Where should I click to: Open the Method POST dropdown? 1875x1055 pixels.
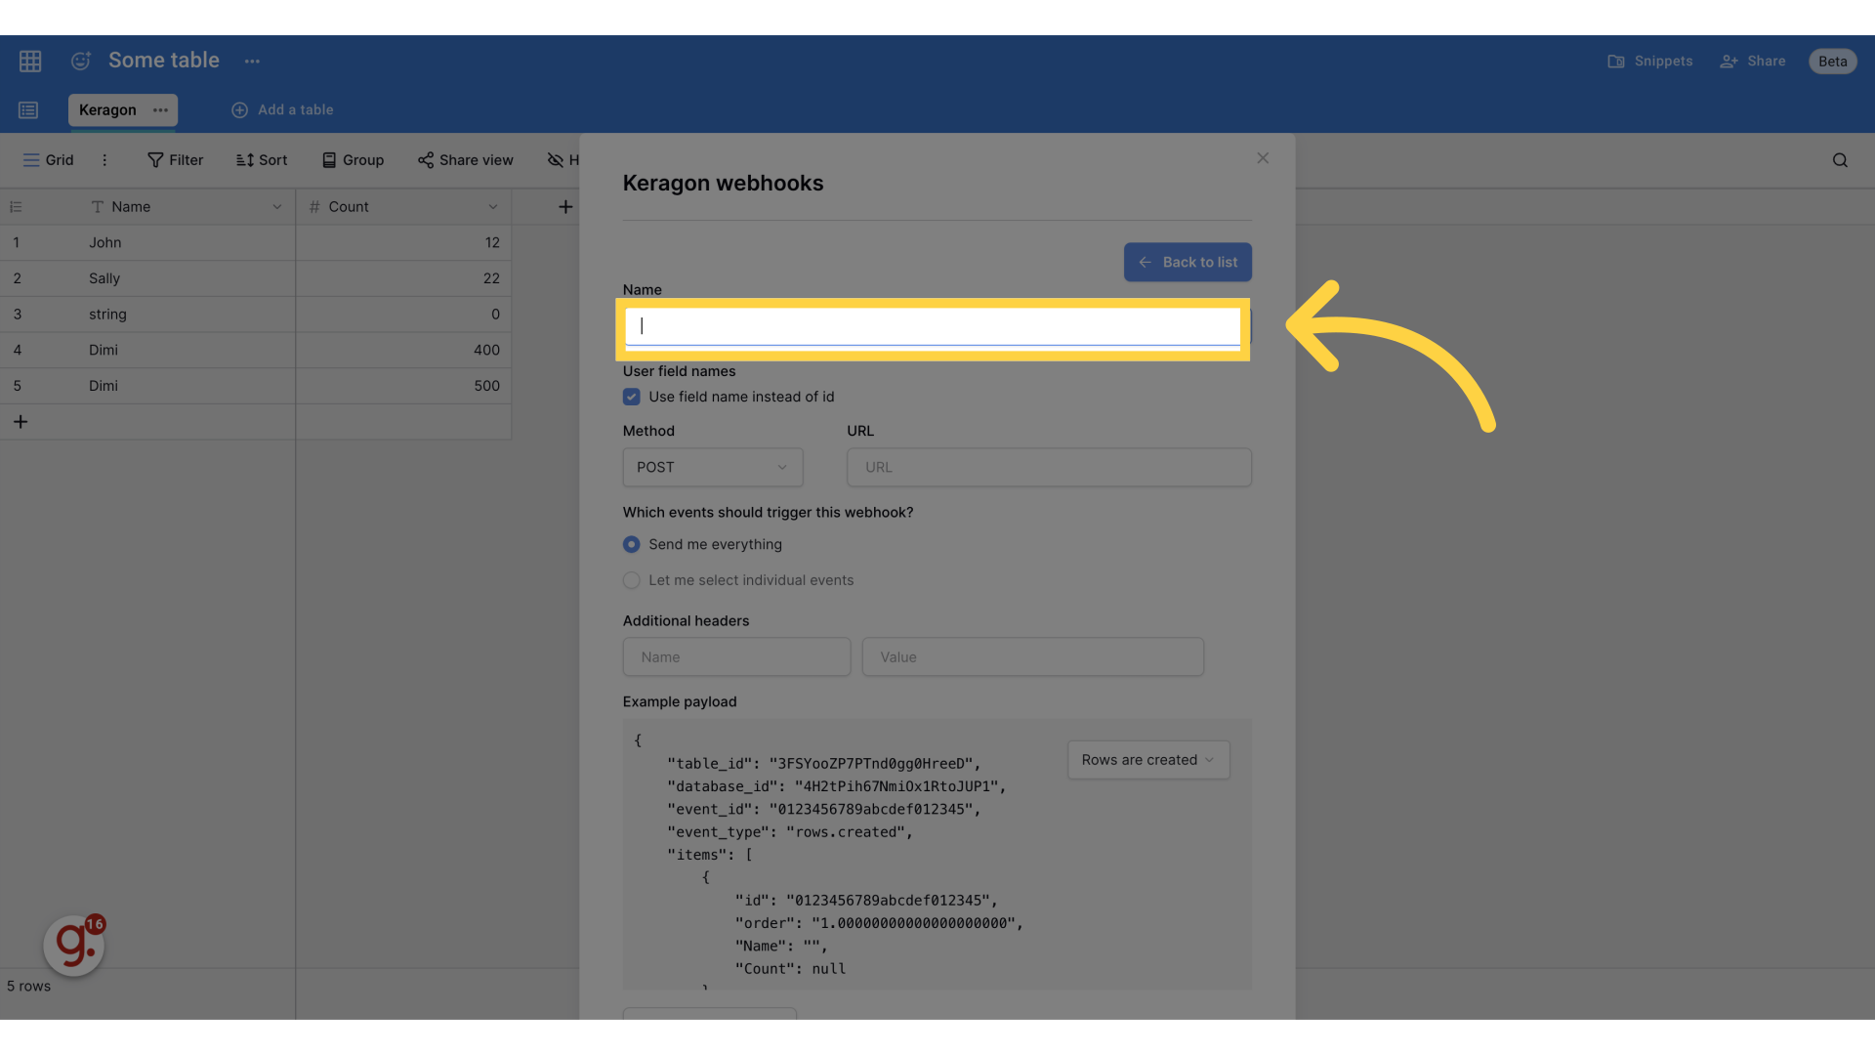[x=713, y=467]
